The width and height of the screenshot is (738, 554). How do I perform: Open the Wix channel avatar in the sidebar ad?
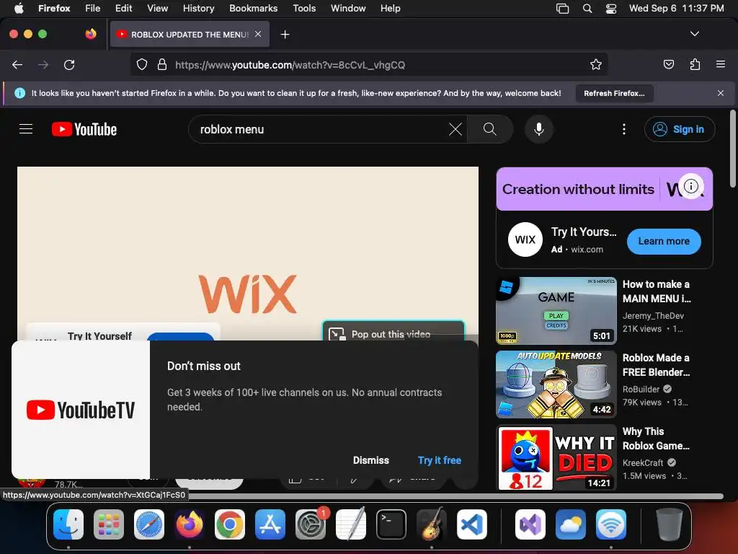525,239
